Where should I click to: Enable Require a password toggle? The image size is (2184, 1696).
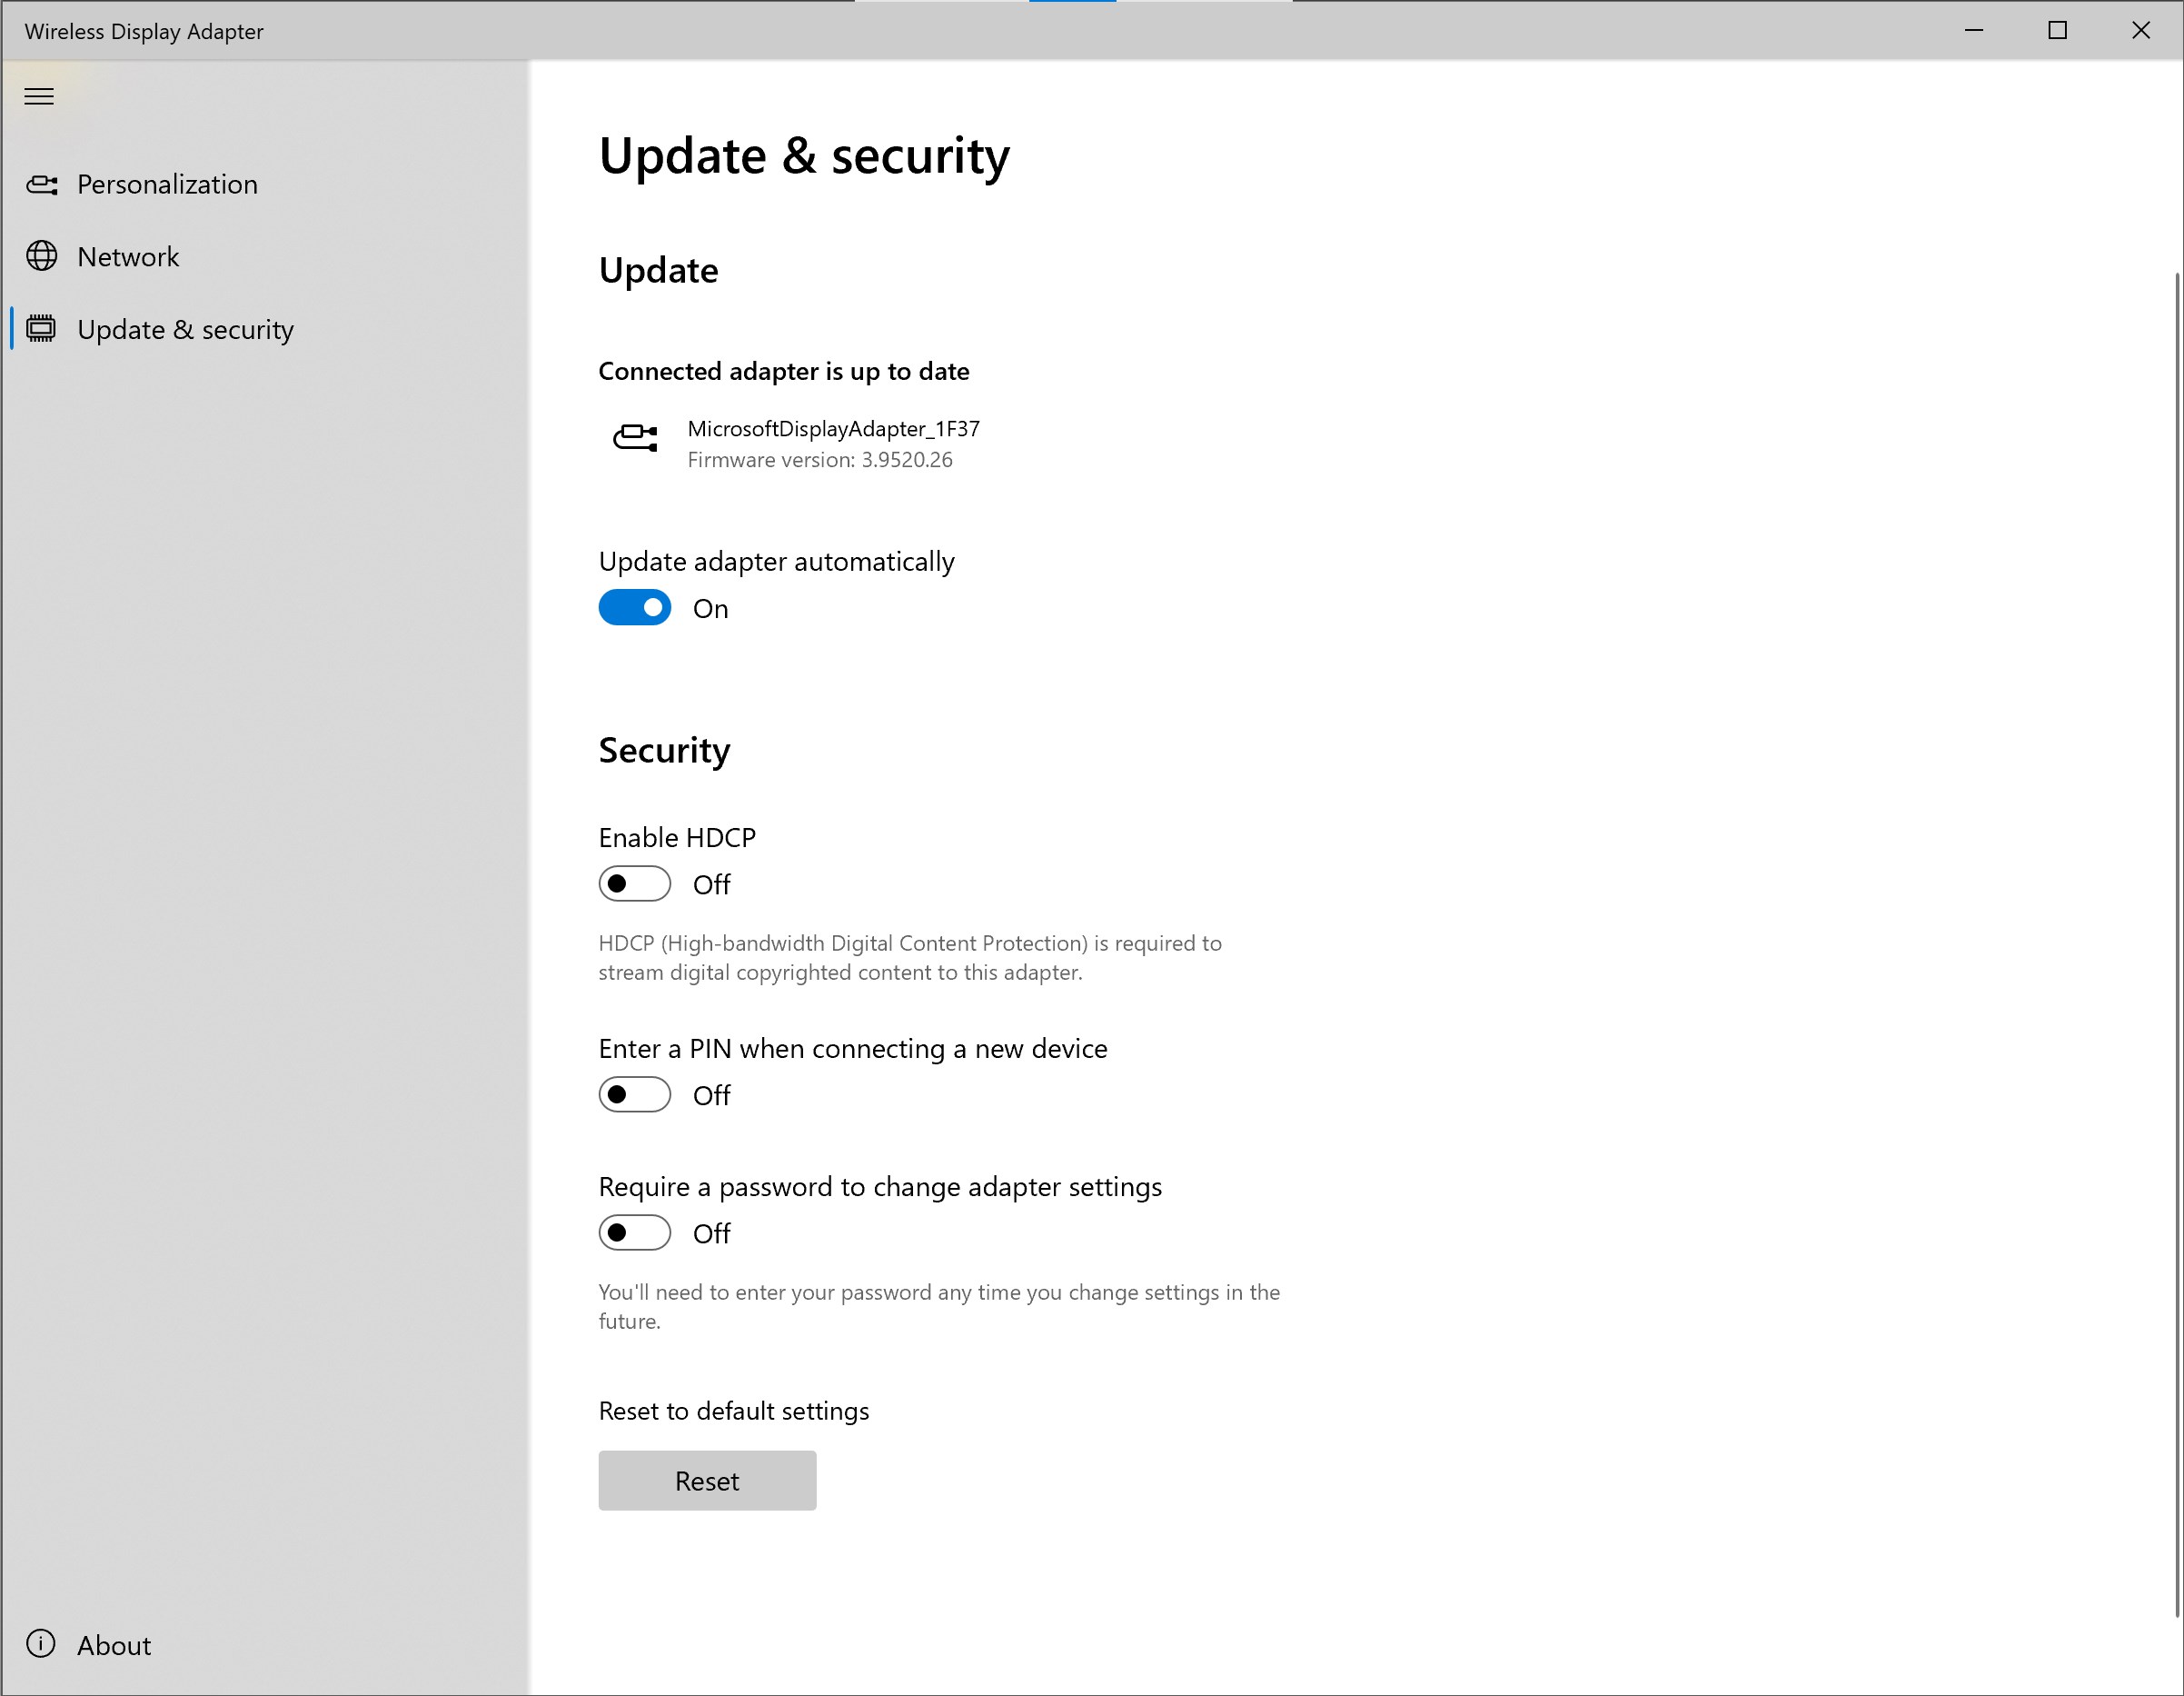pos(635,1233)
